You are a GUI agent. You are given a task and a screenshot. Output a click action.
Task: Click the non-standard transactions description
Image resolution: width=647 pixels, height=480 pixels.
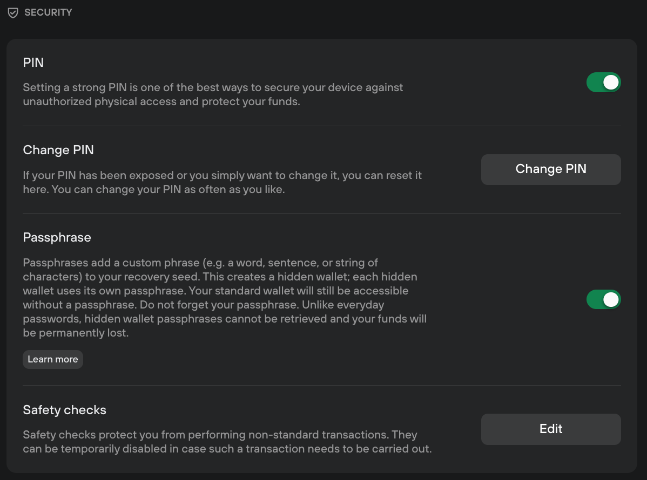[x=227, y=442]
